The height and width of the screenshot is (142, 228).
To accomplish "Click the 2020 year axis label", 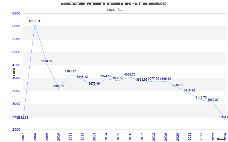I will [178, 137].
